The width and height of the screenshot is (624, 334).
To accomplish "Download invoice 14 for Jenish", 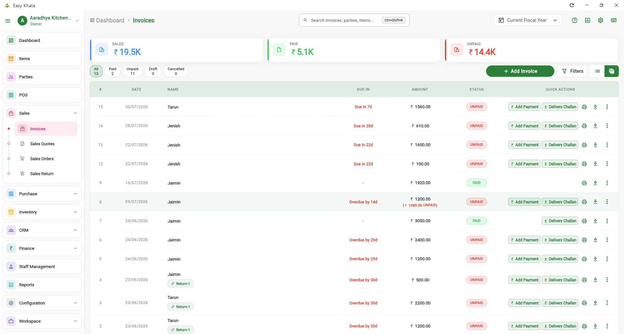I will click(x=595, y=126).
